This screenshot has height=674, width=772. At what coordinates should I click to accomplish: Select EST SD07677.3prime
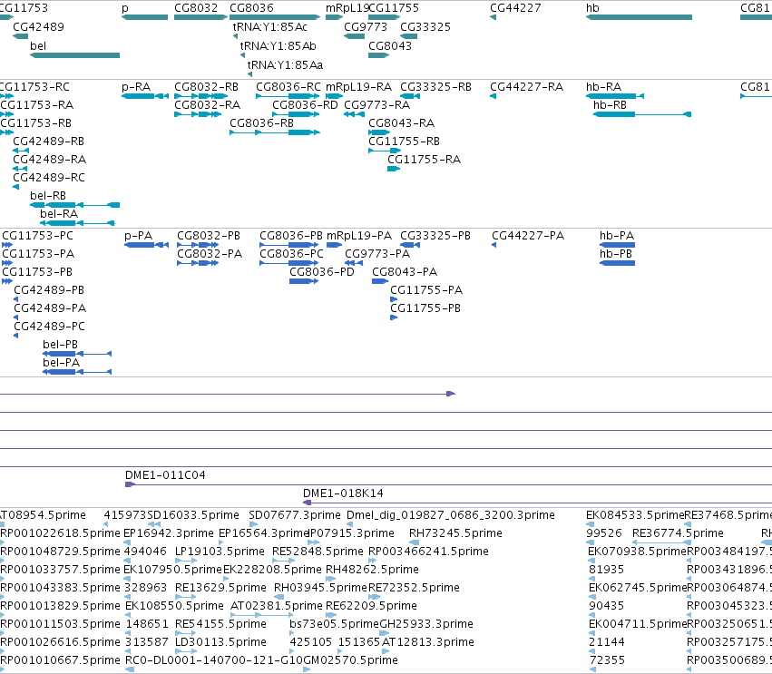(295, 515)
